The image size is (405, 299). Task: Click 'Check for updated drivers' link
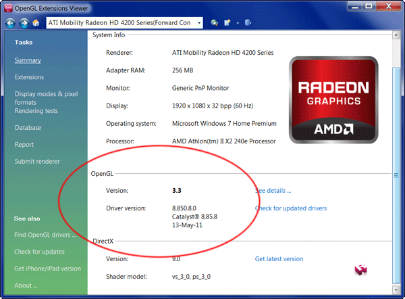point(290,208)
